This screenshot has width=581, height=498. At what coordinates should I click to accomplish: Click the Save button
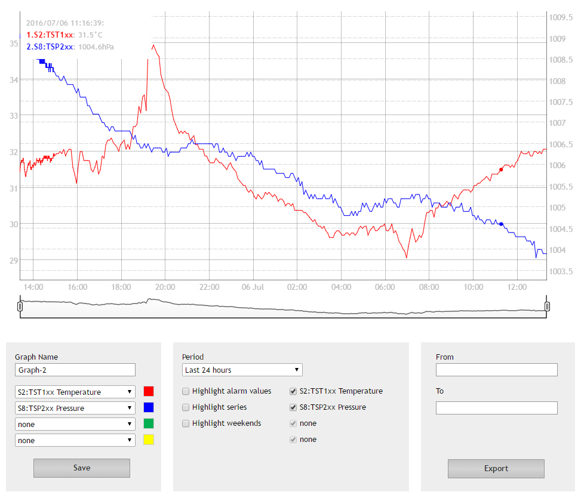pos(82,468)
